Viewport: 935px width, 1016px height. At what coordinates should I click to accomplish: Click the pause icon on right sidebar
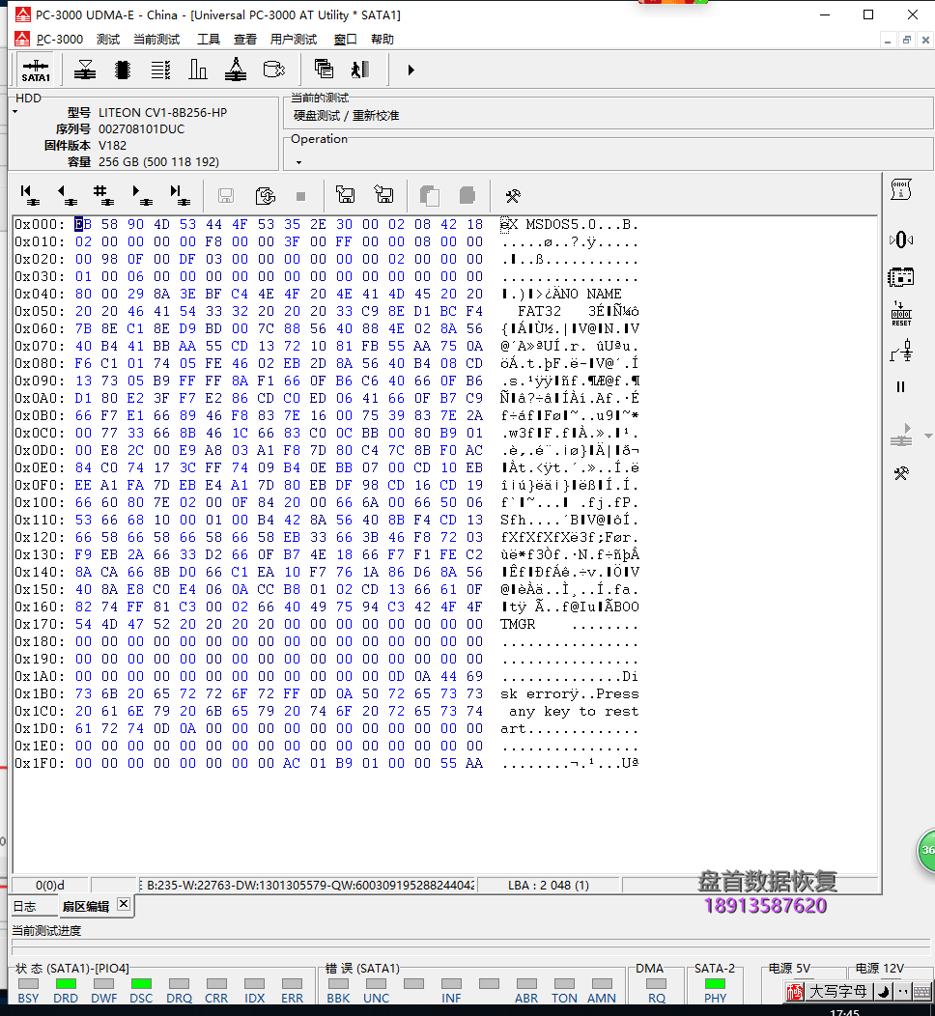[900, 387]
